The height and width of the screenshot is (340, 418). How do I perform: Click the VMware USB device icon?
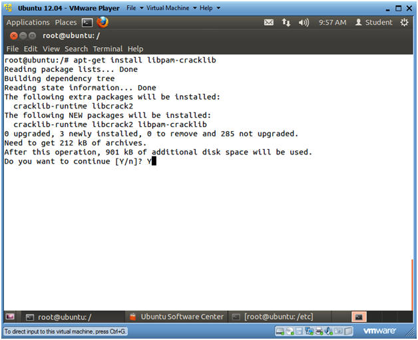point(338,331)
